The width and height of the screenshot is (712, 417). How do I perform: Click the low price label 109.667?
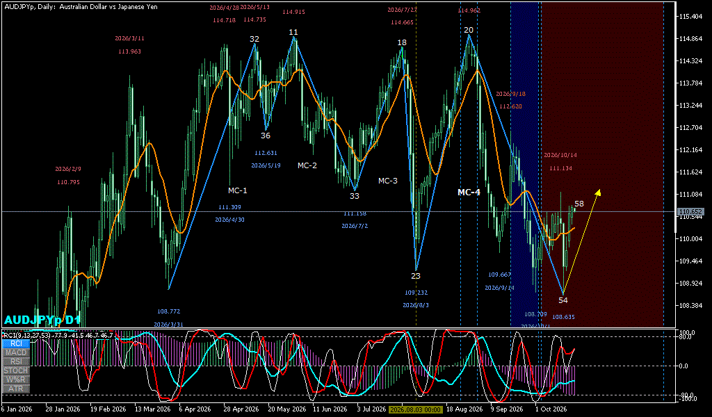point(499,275)
